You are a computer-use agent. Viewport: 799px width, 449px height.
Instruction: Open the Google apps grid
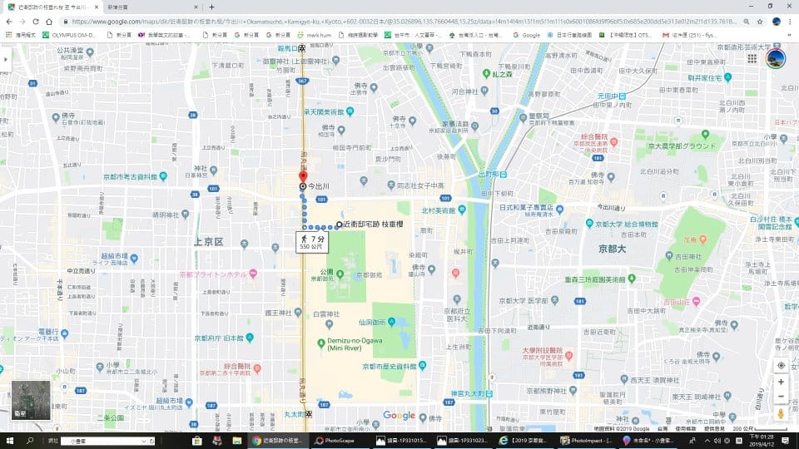pyautogui.click(x=752, y=59)
